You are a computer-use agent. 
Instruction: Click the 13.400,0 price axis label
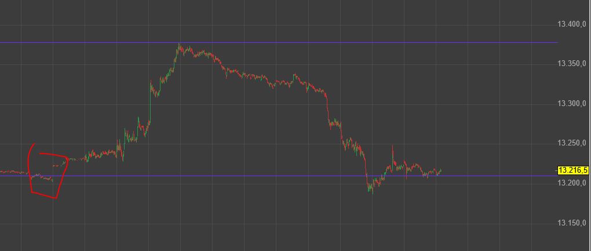pyautogui.click(x=572, y=24)
